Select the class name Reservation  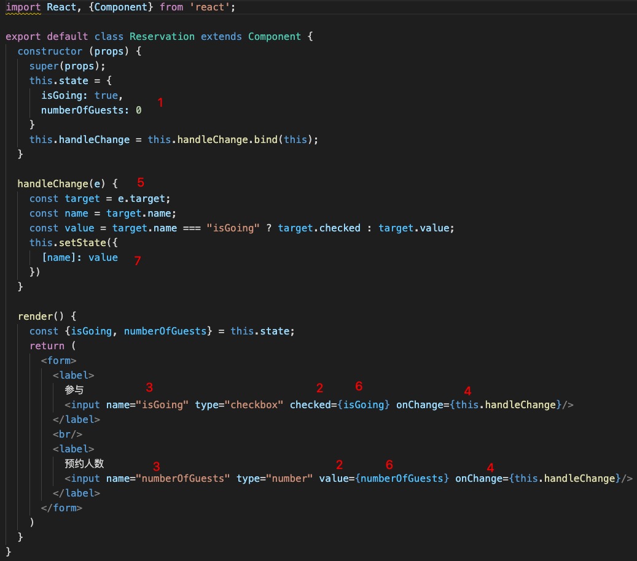pos(162,37)
